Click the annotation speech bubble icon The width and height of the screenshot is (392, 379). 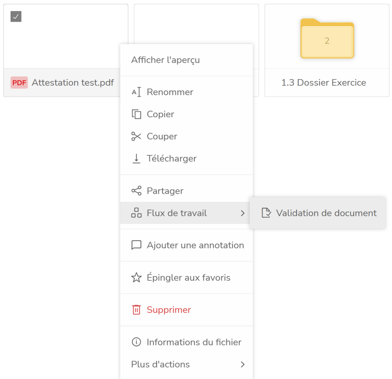(x=136, y=245)
